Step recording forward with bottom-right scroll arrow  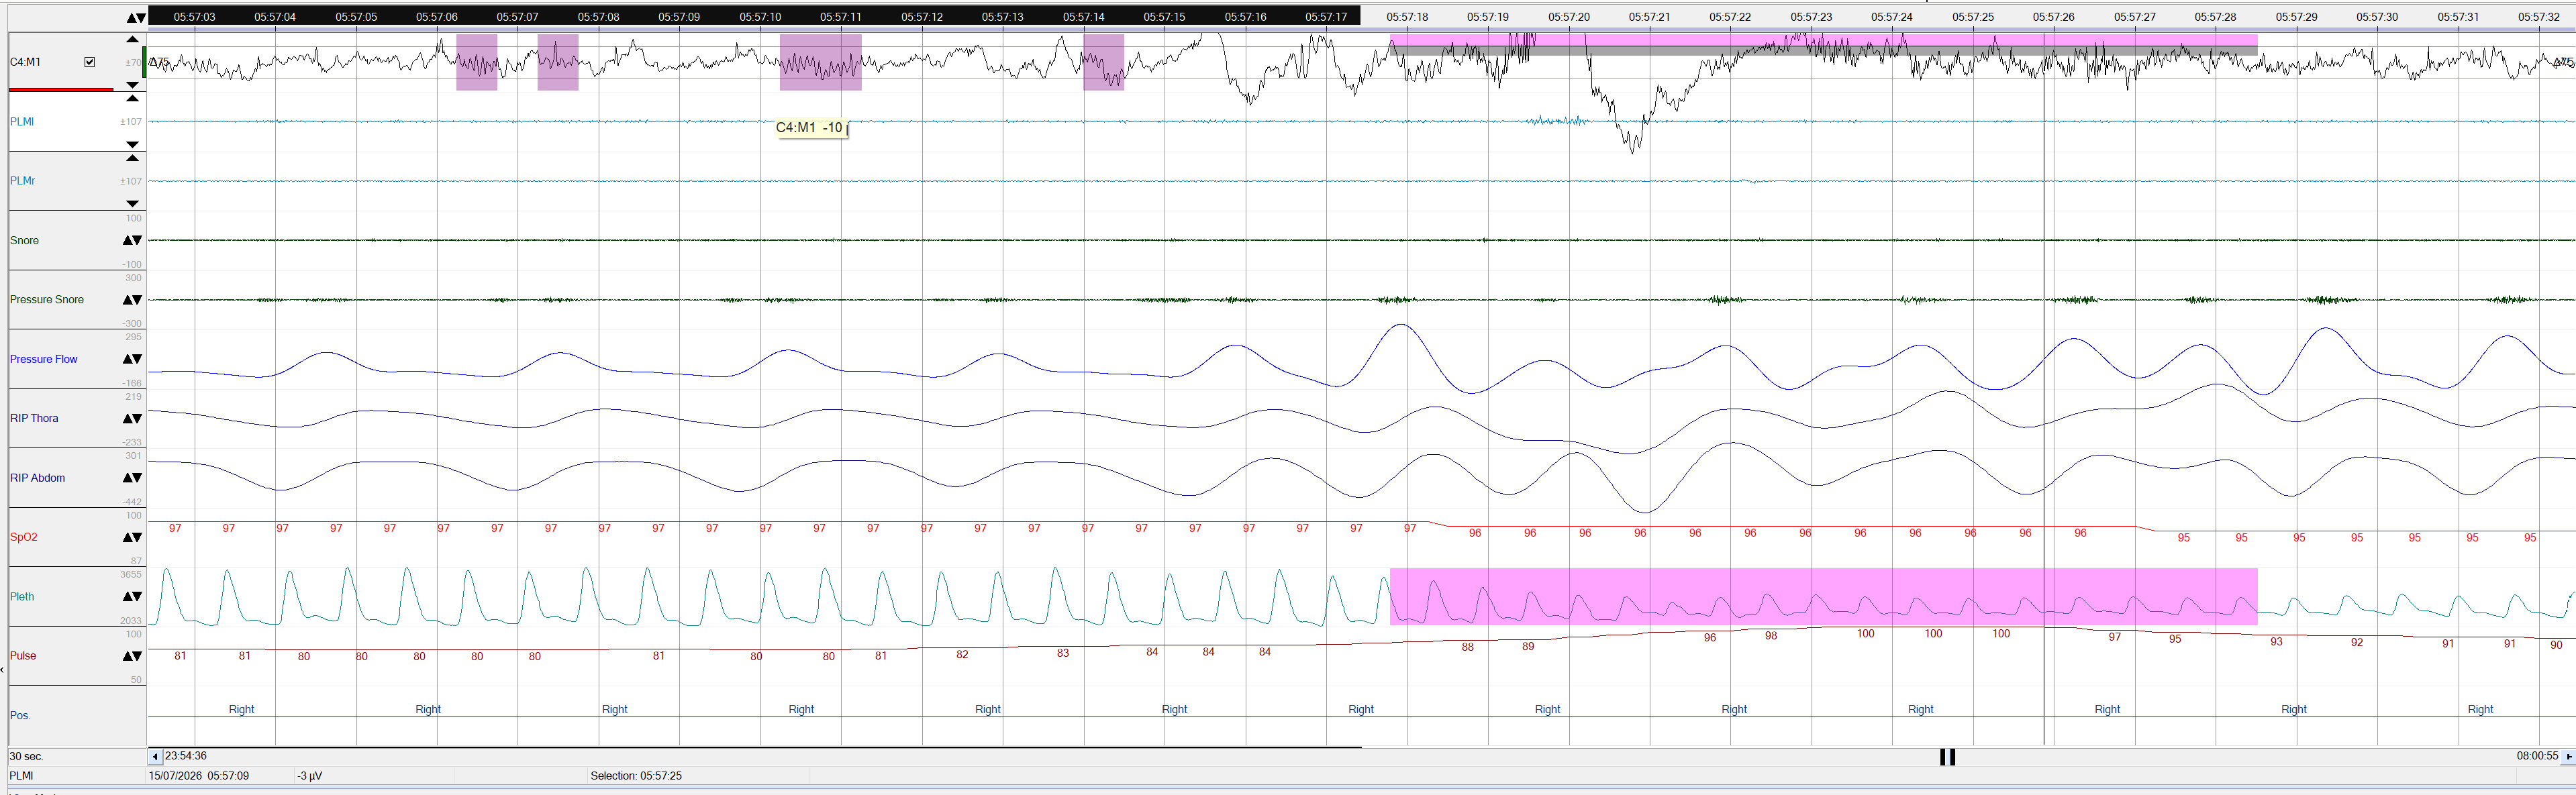(2568, 757)
